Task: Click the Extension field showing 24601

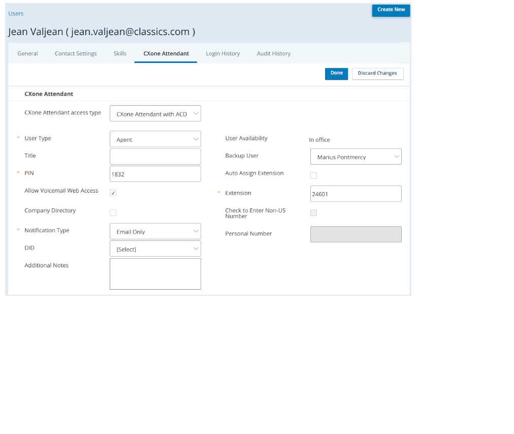Action: tap(356, 194)
